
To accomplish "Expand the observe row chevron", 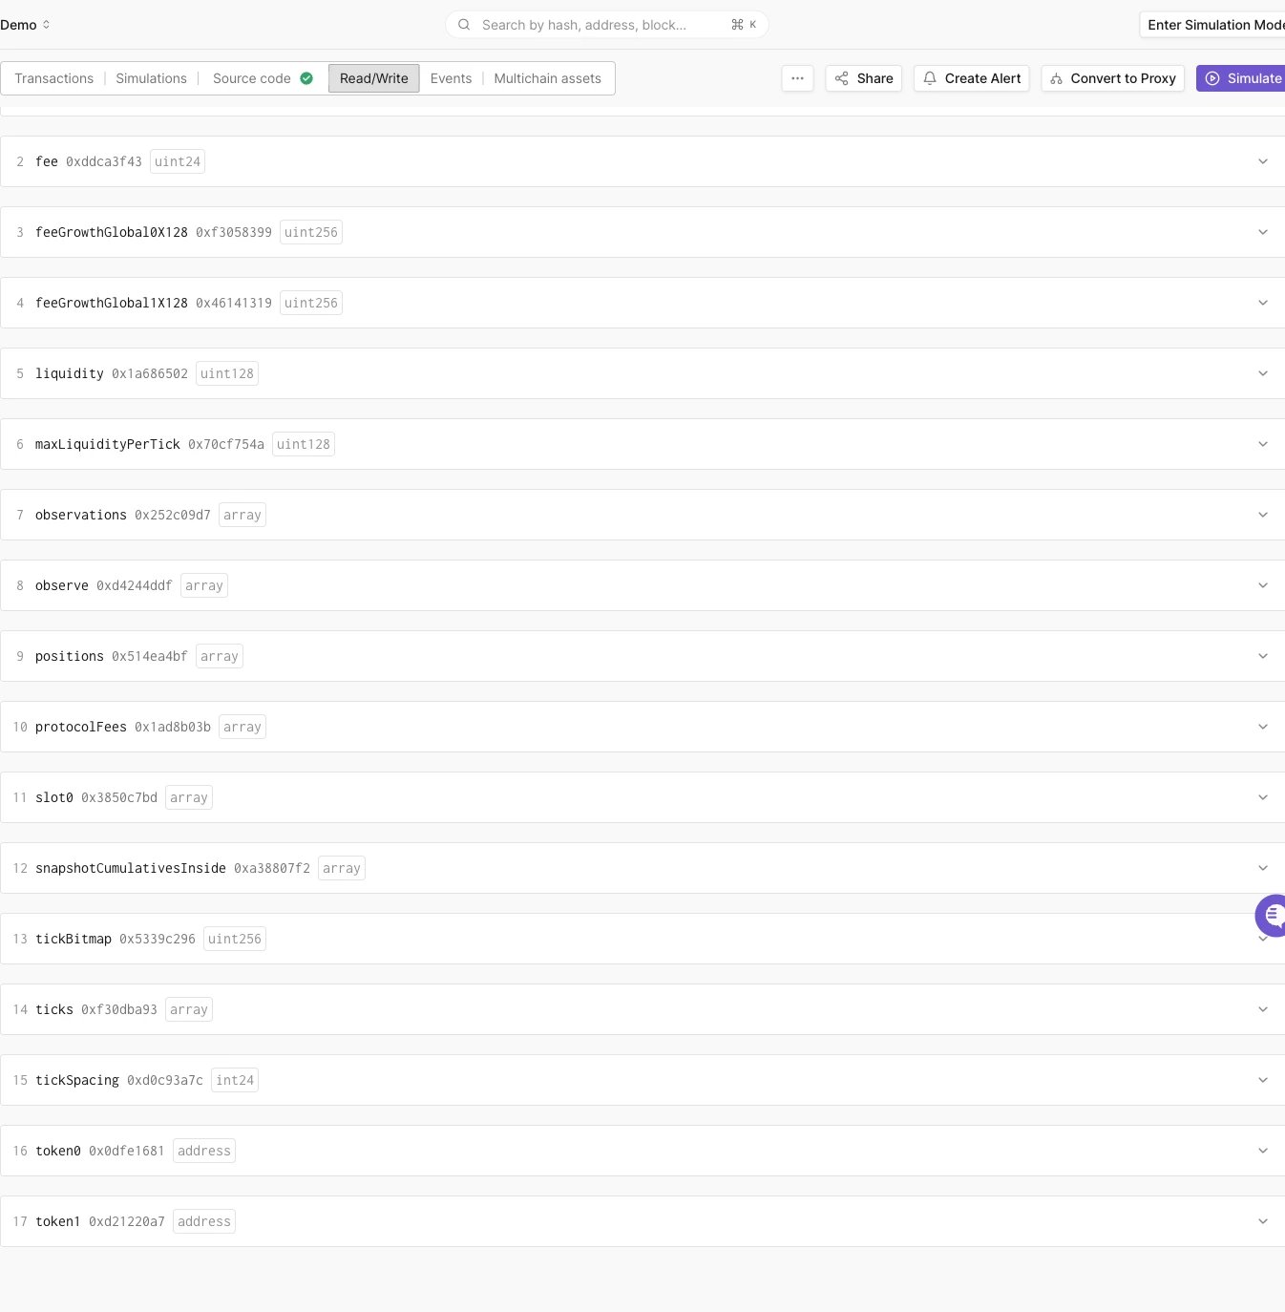I will click(x=1263, y=585).
